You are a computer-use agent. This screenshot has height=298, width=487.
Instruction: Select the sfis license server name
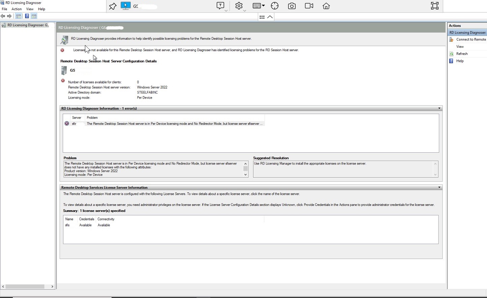pyautogui.click(x=67, y=225)
